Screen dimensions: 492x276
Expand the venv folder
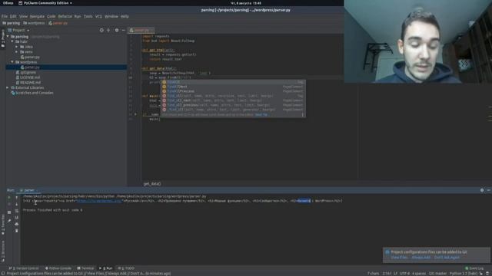point(17,51)
